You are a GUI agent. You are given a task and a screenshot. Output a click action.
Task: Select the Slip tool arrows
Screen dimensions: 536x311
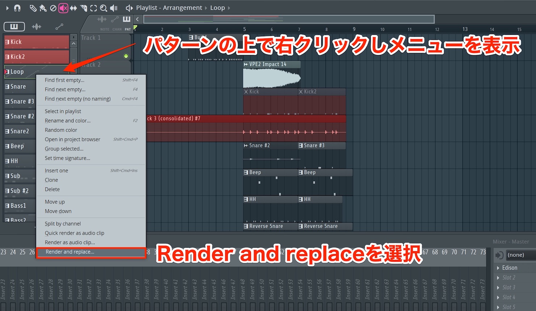coord(74,8)
